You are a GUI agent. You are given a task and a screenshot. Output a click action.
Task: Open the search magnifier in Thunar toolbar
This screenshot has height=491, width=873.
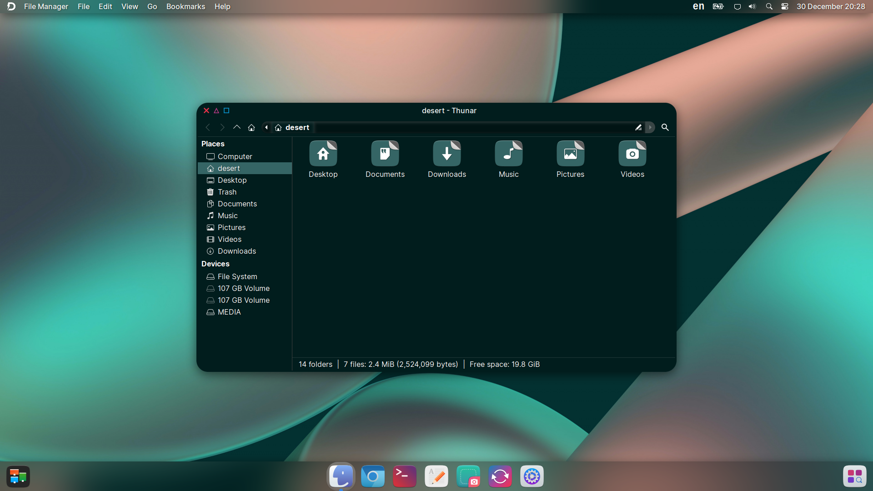tap(665, 127)
